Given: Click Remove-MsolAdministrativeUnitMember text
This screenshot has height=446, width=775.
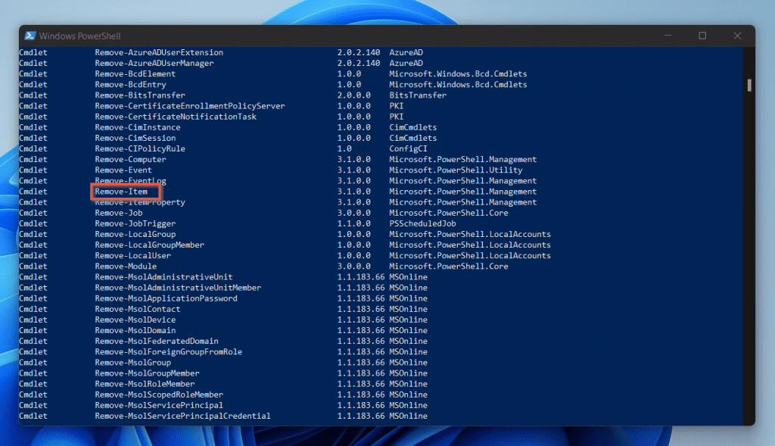Looking at the screenshot, I should (178, 288).
